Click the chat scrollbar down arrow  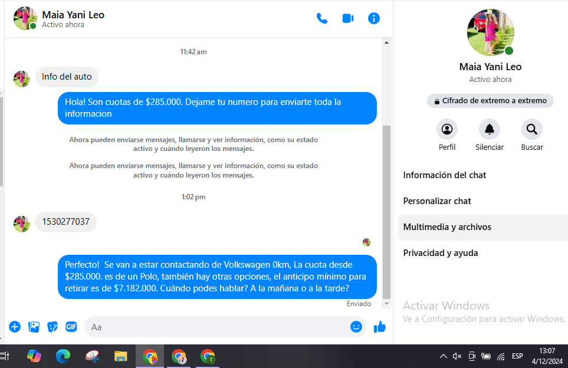click(x=386, y=304)
